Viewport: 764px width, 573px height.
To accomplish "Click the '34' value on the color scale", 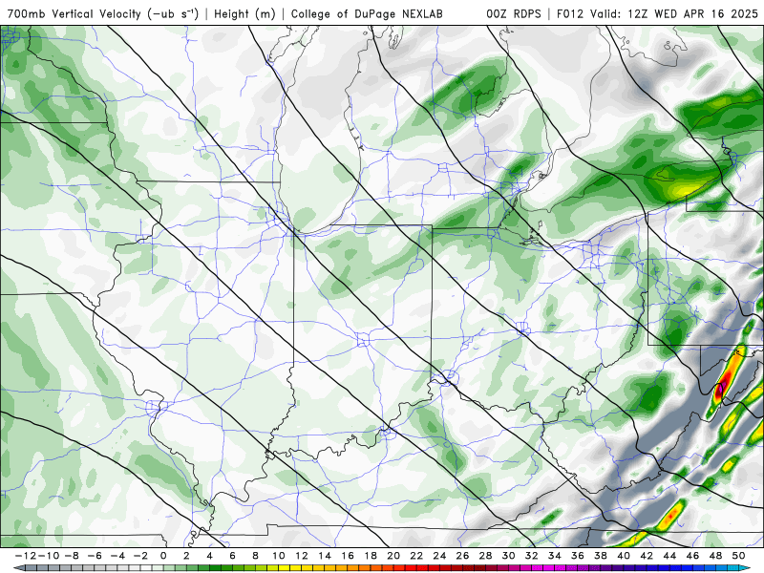I will 555,556.
